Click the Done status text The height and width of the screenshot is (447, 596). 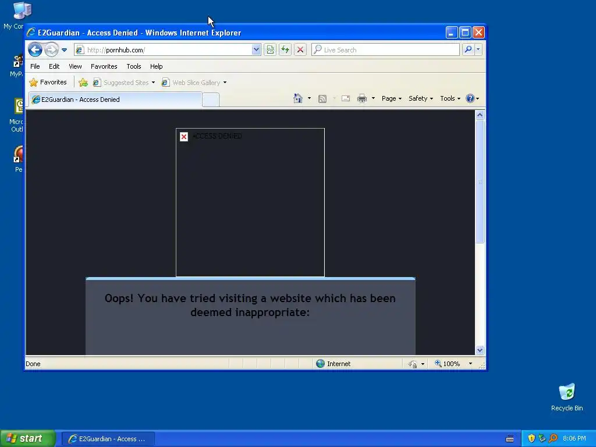coord(33,364)
